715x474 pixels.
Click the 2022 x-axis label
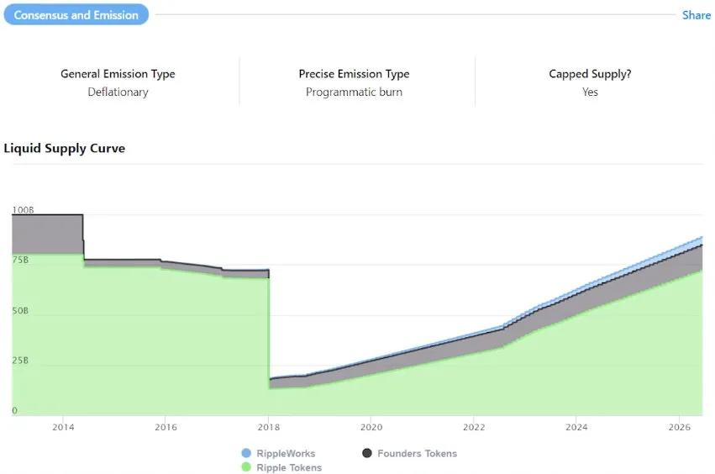pyautogui.click(x=474, y=427)
